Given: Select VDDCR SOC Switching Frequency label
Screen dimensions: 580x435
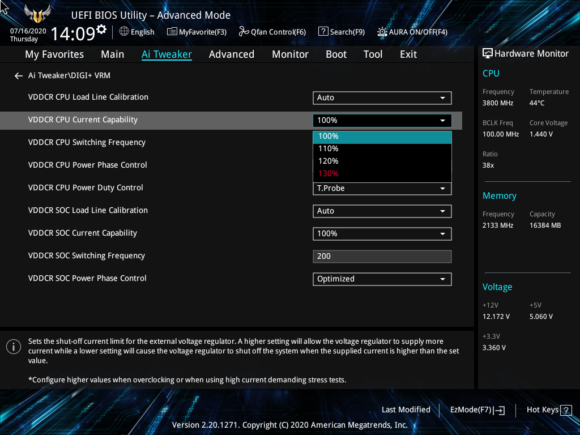Looking at the screenshot, I should (x=87, y=255).
